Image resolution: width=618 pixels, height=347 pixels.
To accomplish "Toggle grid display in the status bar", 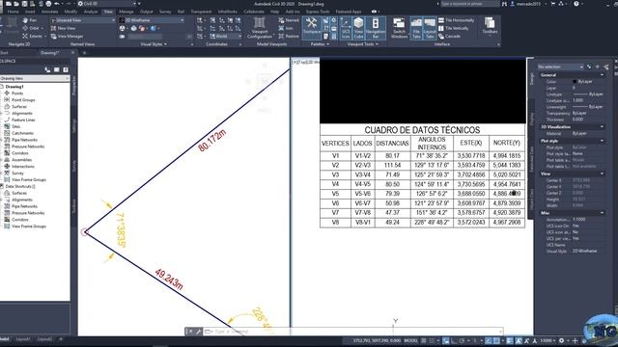I will click(x=424, y=340).
